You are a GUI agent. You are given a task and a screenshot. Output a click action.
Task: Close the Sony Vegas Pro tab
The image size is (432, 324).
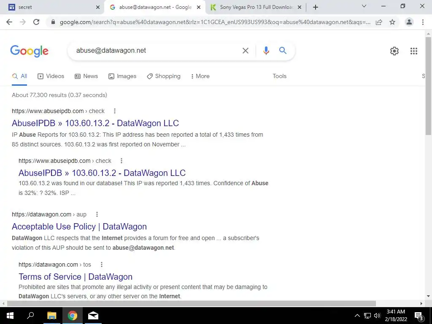[x=300, y=8]
